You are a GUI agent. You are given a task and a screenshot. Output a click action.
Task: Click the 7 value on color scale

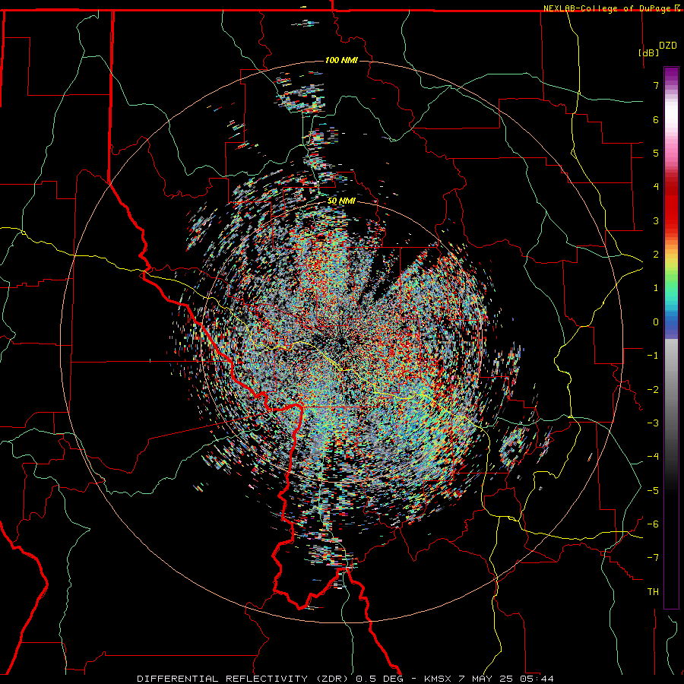tap(656, 85)
